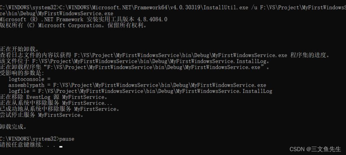Click the assemblypath parameter line

[x=137, y=85]
